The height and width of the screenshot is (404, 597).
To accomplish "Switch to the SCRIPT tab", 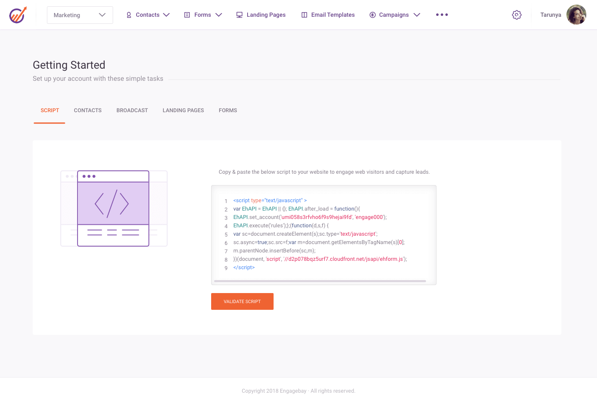I will pos(50,111).
